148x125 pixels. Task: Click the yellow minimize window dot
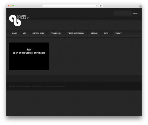[x=11, y=6]
